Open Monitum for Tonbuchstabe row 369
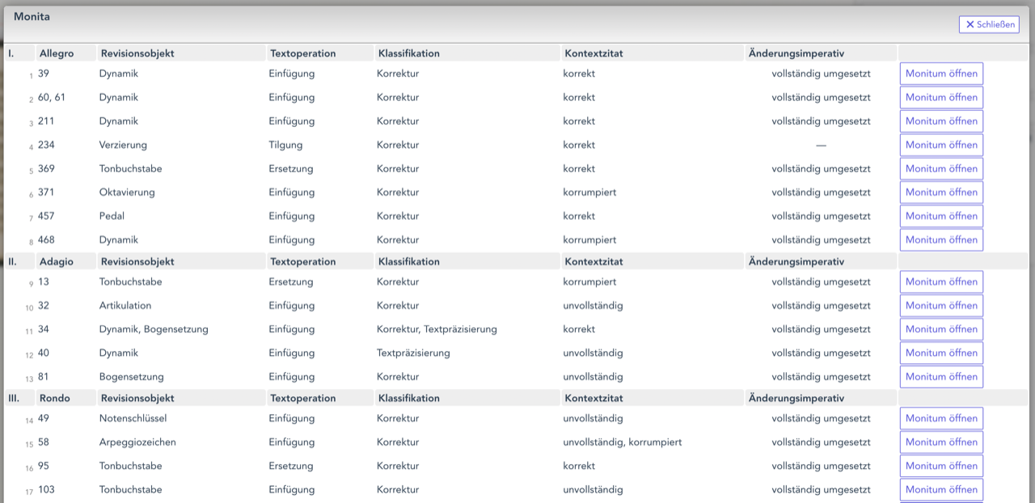 point(941,169)
